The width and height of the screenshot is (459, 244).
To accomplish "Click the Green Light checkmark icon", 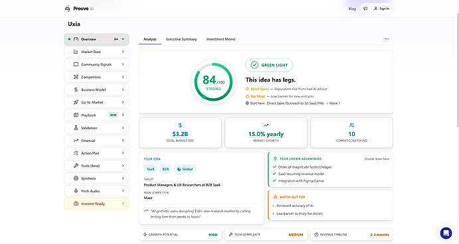I will (254, 65).
